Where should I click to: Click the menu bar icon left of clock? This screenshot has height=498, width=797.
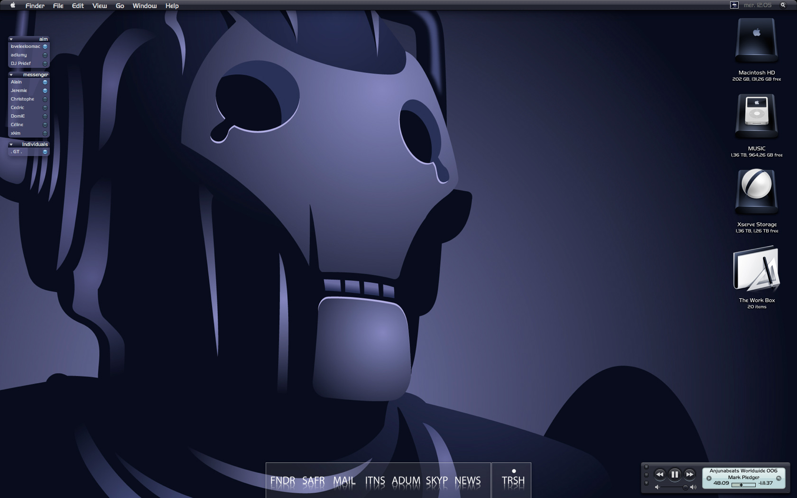click(734, 5)
